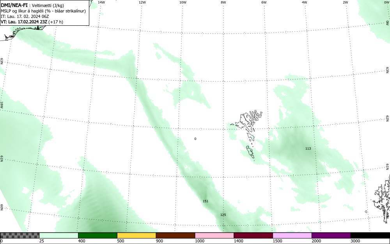Click the IT: Lau. 17. 02. 2024 06Z line

(25, 16)
